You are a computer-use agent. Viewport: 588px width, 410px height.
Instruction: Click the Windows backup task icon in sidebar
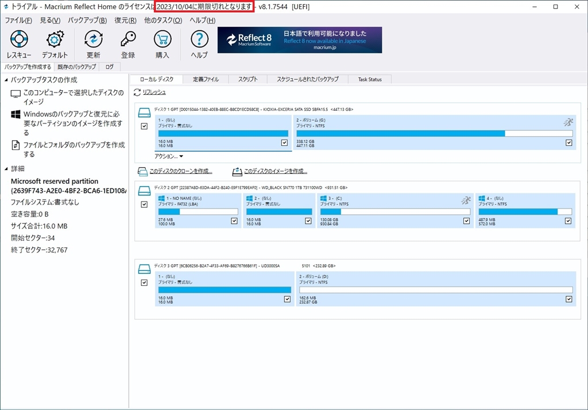pyautogui.click(x=16, y=115)
